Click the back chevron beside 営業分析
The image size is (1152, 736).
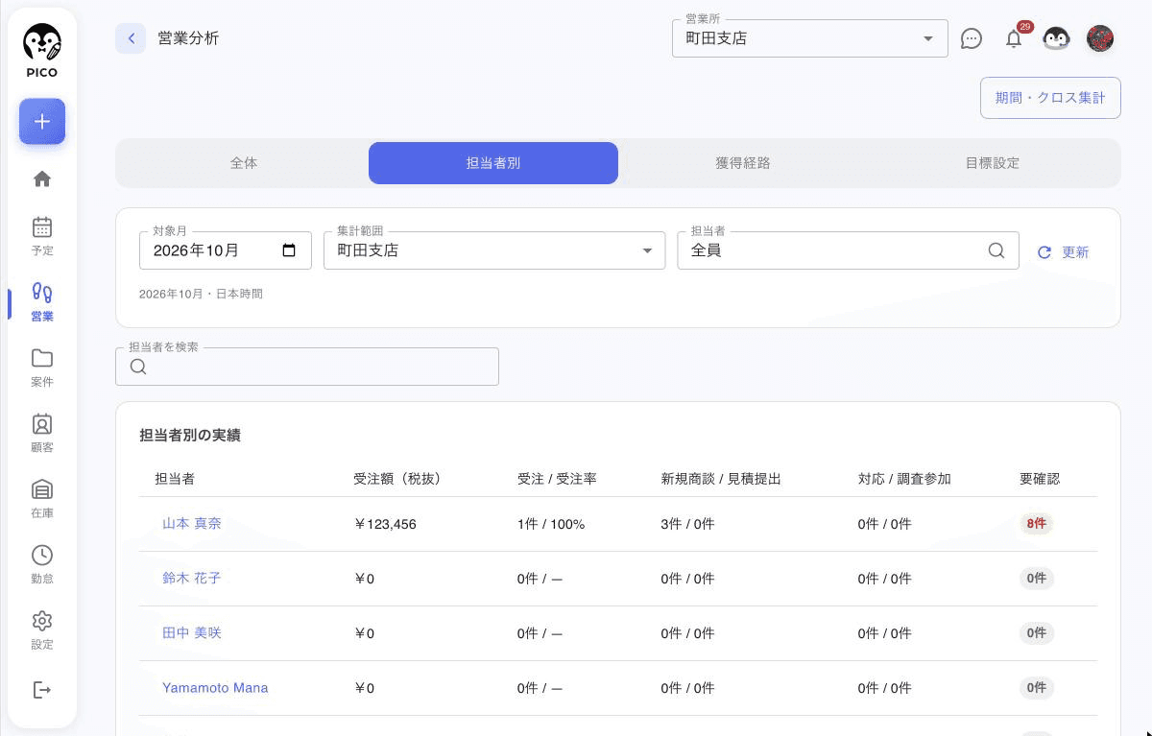(131, 38)
